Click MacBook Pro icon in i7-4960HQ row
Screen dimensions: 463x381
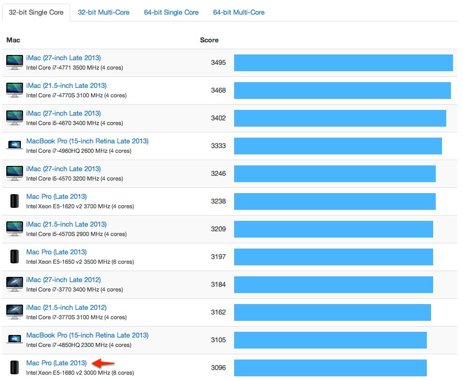(x=15, y=145)
